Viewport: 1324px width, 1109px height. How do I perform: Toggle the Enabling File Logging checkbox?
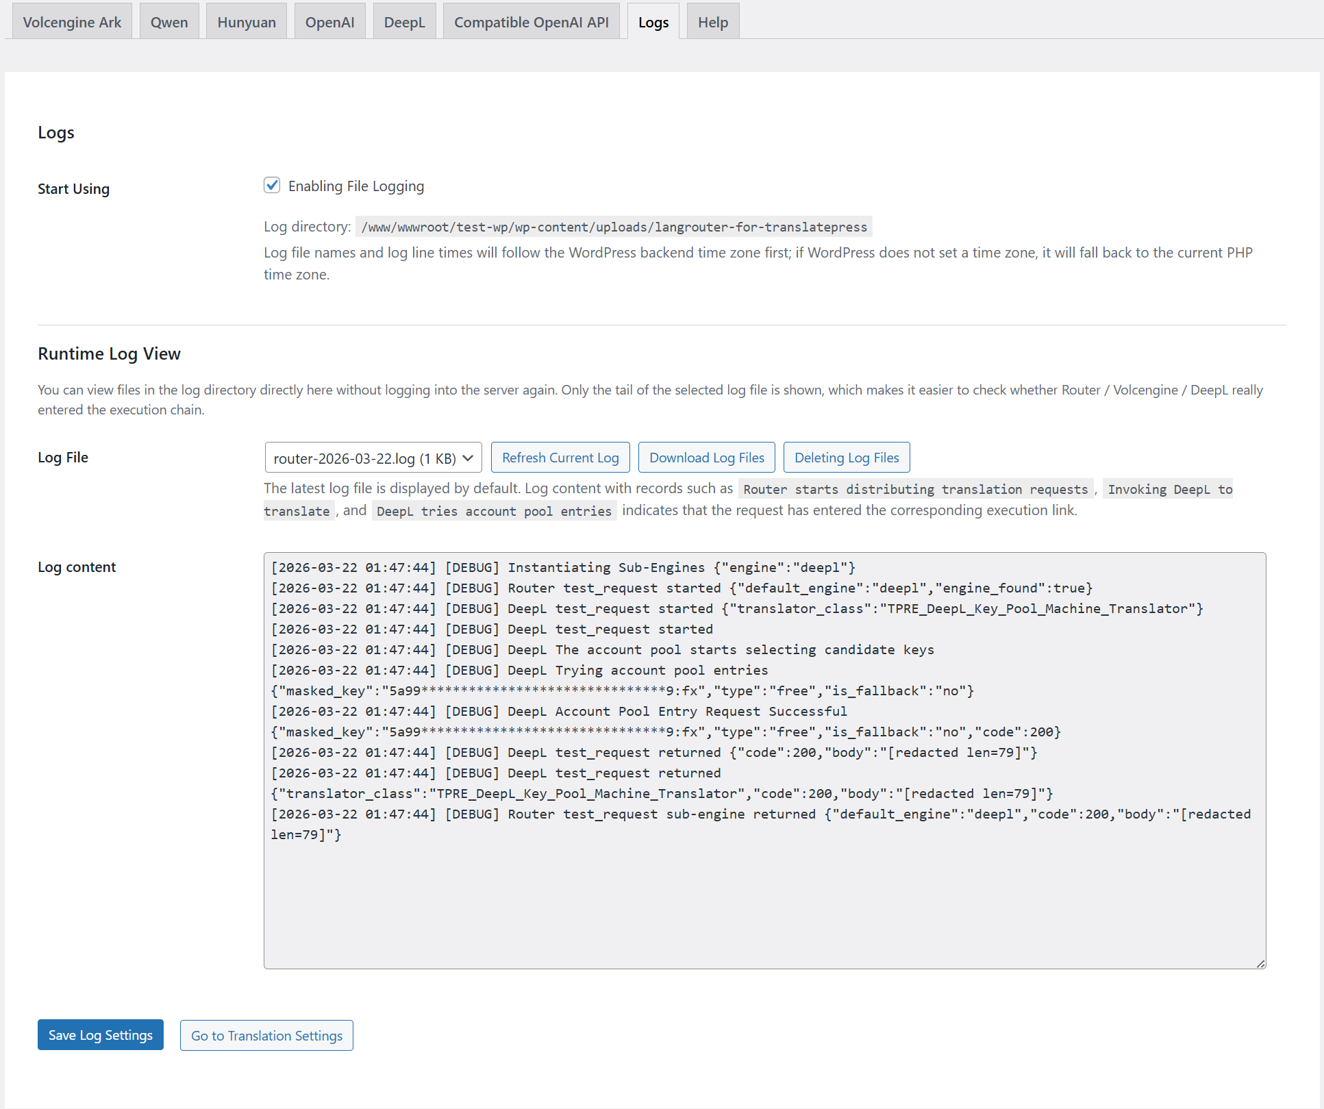coord(272,186)
